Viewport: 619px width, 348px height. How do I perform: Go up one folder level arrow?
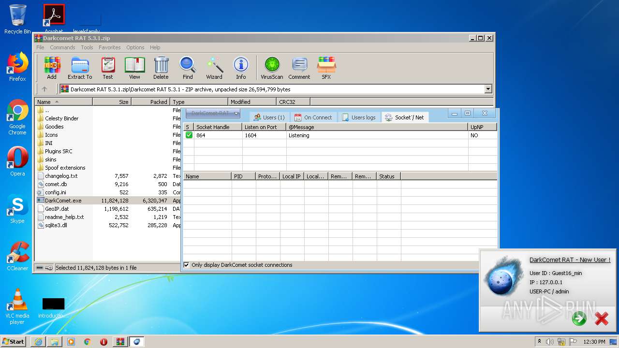point(44,89)
